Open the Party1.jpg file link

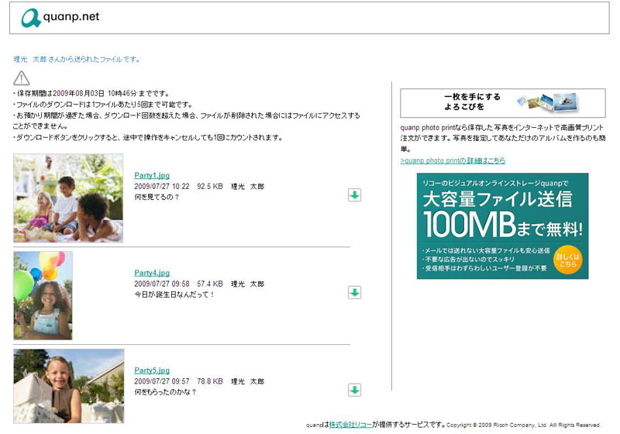152,175
